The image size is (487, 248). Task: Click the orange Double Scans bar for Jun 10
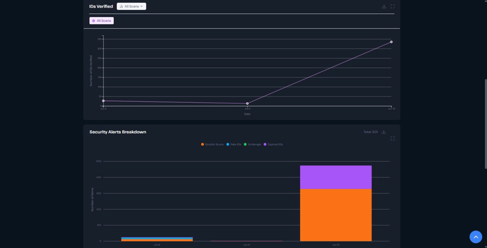(x=336, y=215)
